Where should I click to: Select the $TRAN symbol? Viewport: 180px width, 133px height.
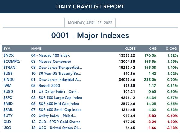click(x=9, y=68)
